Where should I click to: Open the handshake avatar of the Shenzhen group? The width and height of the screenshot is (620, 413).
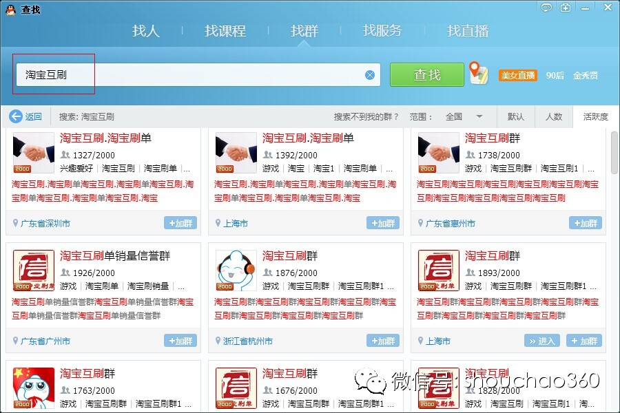point(34,153)
